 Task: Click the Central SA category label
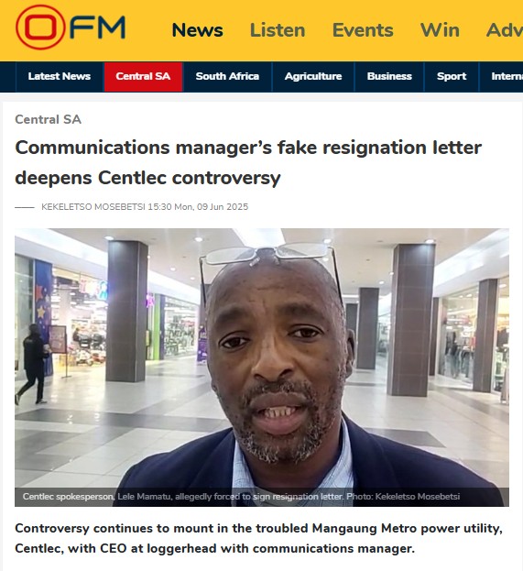pyautogui.click(x=48, y=119)
